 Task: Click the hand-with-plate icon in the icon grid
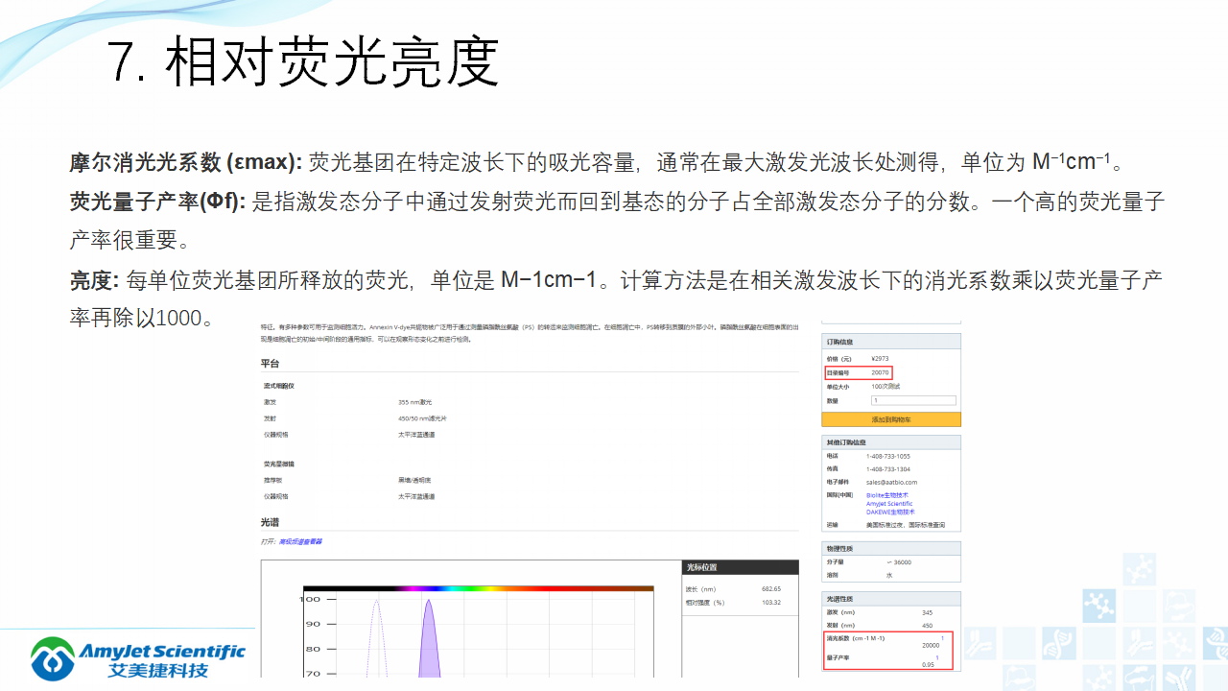tap(1179, 606)
